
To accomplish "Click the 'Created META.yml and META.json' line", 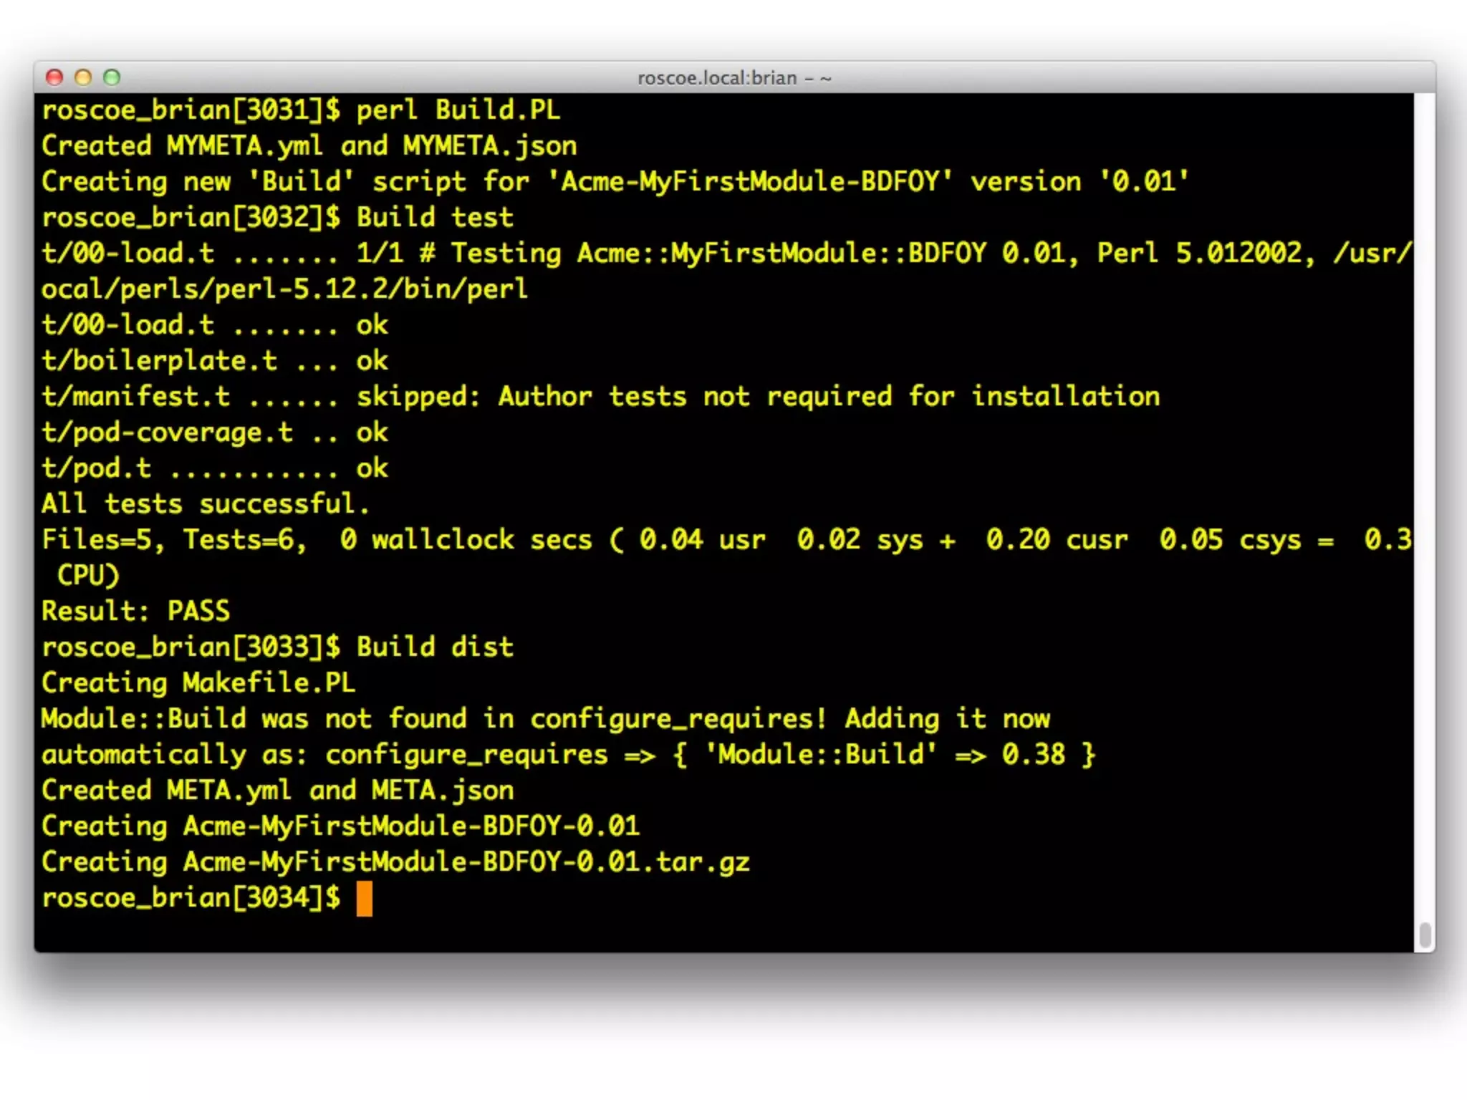I will 277,791.
